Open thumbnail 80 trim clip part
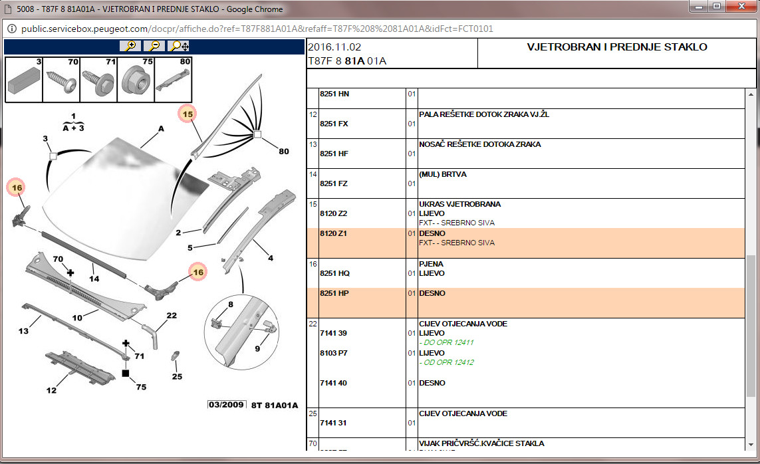 (174, 79)
